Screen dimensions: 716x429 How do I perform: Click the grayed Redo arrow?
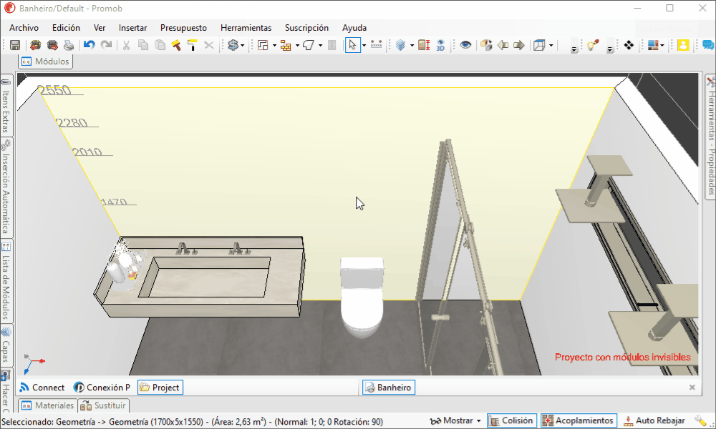[106, 45]
